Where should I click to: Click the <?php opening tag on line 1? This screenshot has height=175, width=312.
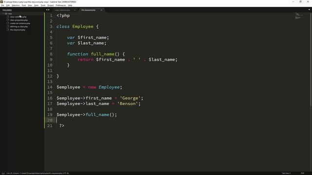(x=63, y=16)
